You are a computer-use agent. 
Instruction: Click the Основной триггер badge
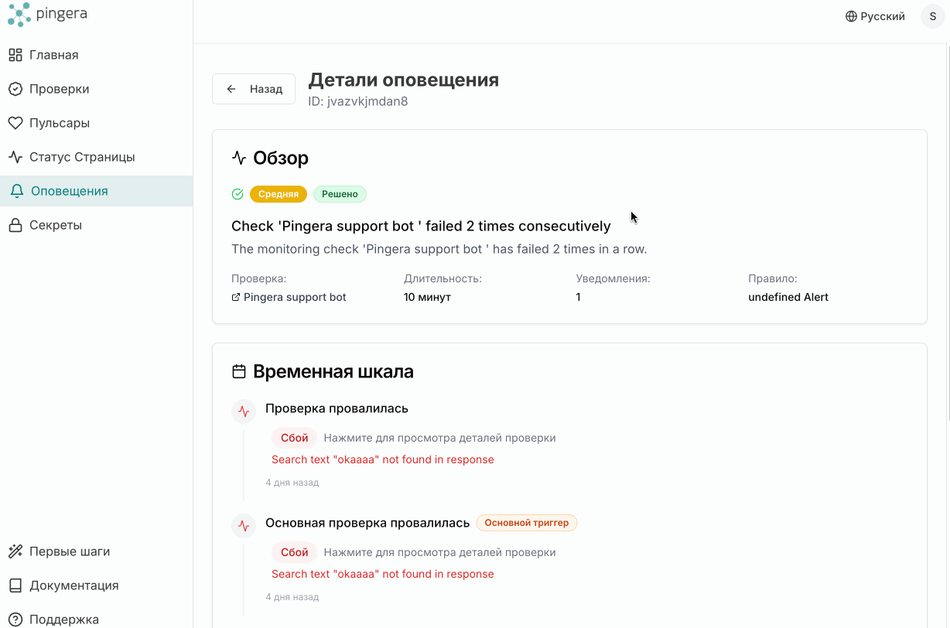coord(527,523)
